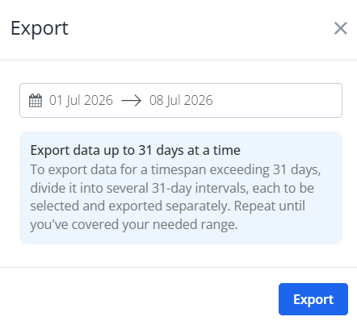357x325 pixels.
Task: Click the line 'To export data for a timespan'
Action: coord(175,170)
